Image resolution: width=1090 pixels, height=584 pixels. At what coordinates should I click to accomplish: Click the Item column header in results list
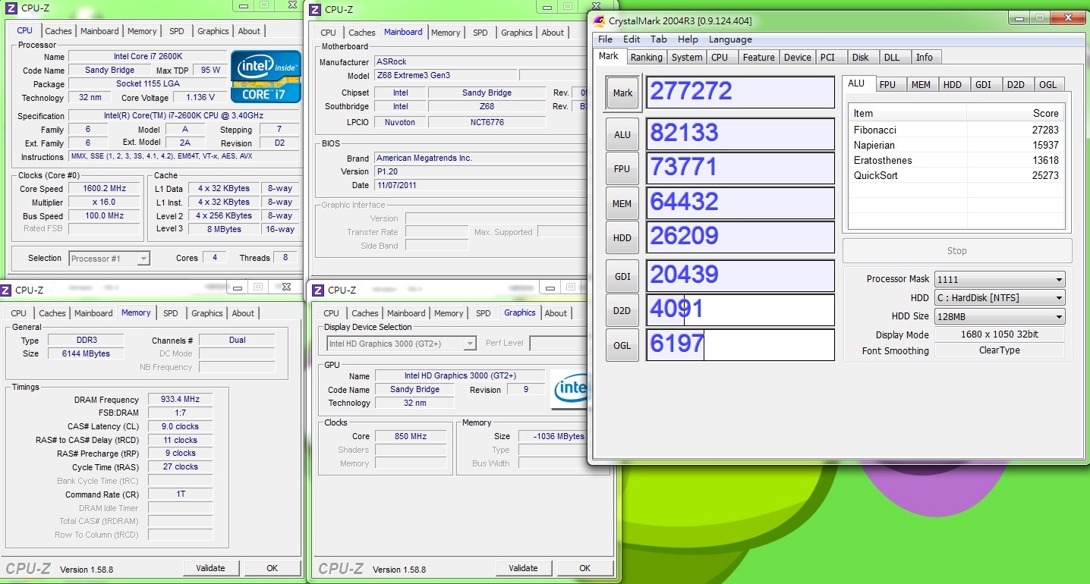(908, 113)
